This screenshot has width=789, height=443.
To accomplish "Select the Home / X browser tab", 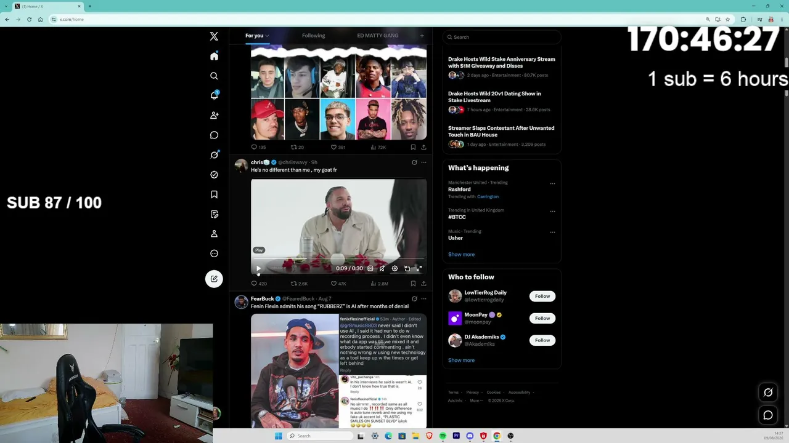I will (x=48, y=6).
